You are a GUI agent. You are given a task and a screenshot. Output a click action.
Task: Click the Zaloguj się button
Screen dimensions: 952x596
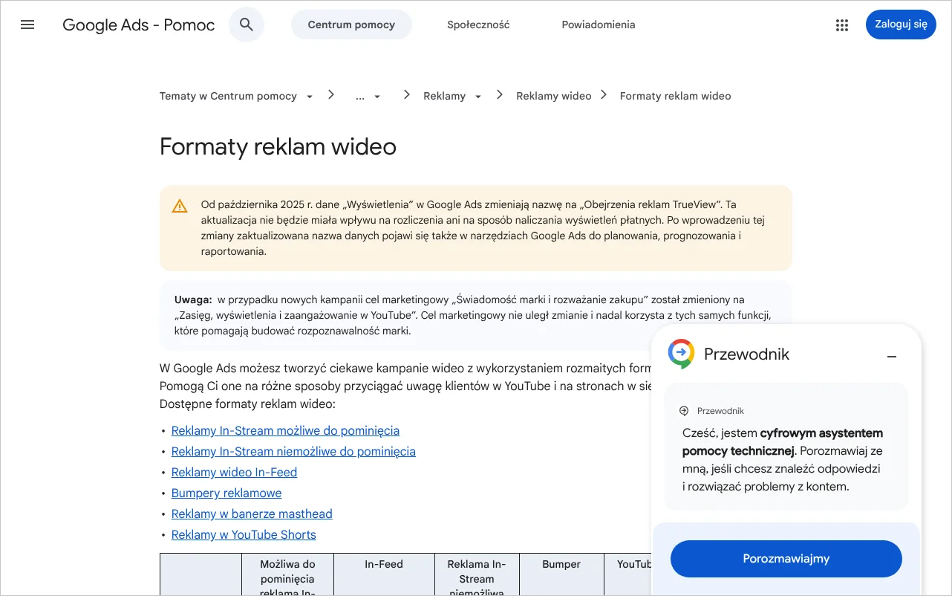(x=901, y=25)
